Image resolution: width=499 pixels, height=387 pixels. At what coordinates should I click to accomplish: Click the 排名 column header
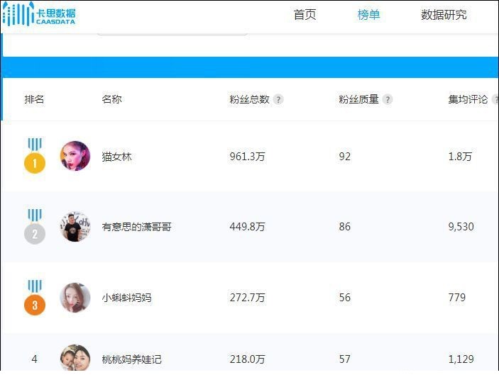click(34, 99)
